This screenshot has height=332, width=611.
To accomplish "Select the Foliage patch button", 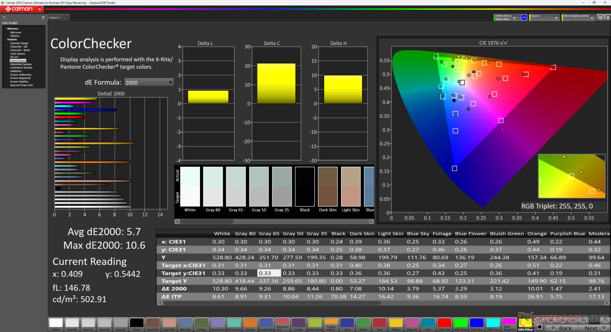I will (202, 324).
